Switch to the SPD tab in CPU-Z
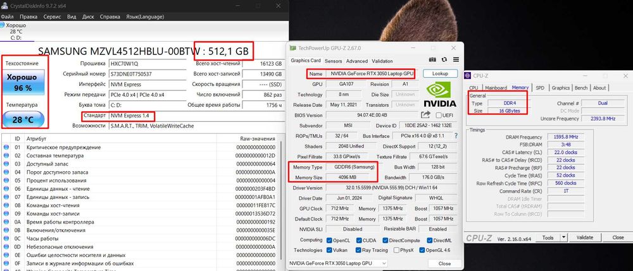Image resolution: width=633 pixels, height=271 pixels. pyautogui.click(x=540, y=88)
